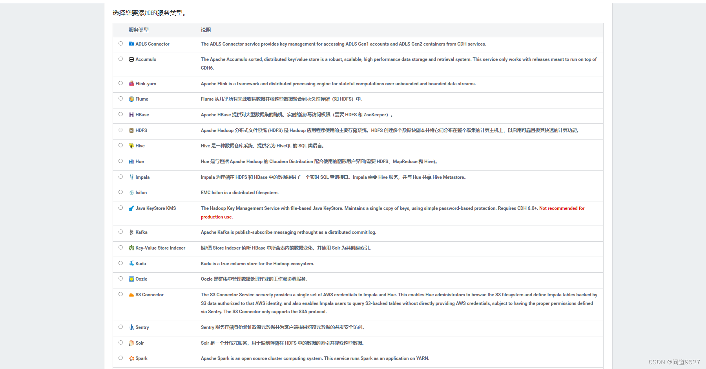Click the Hue service name
The height and width of the screenshot is (369, 706).
click(140, 162)
